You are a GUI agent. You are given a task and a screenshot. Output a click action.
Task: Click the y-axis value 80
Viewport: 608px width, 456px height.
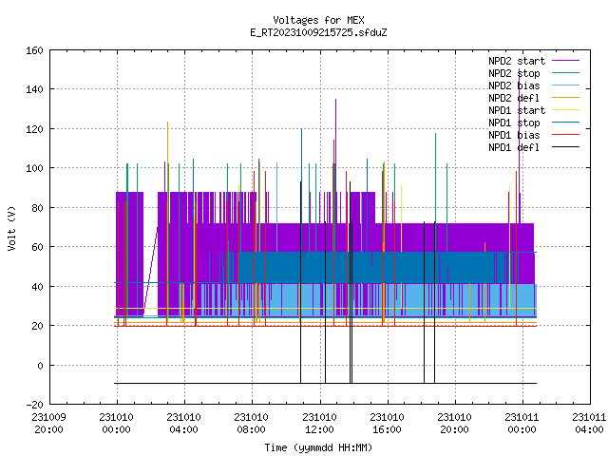point(37,208)
